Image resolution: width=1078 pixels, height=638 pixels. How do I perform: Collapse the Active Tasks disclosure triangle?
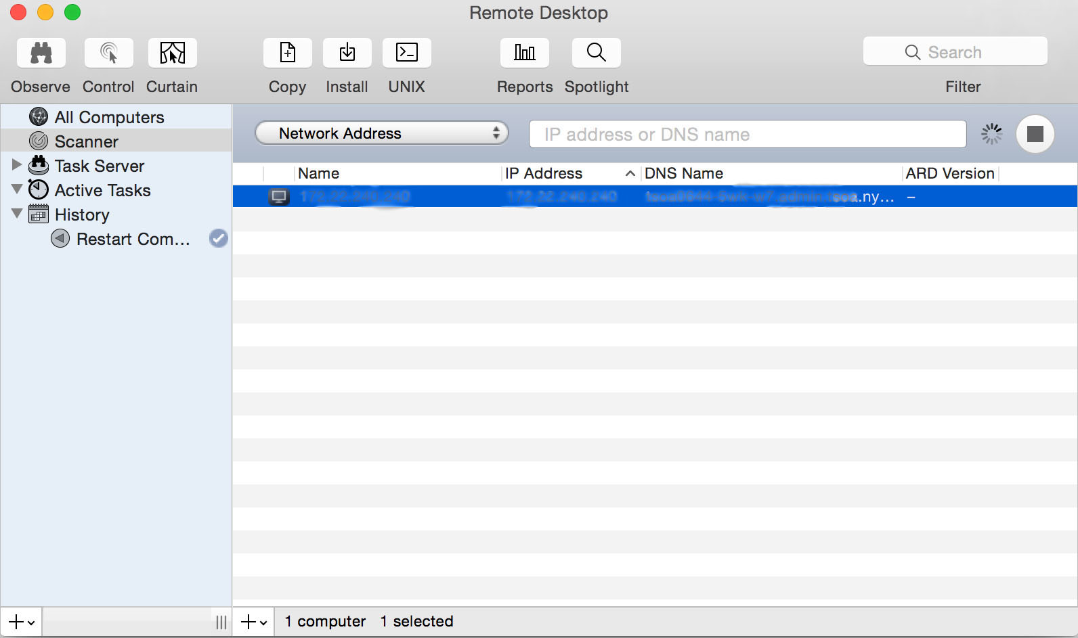(x=17, y=189)
